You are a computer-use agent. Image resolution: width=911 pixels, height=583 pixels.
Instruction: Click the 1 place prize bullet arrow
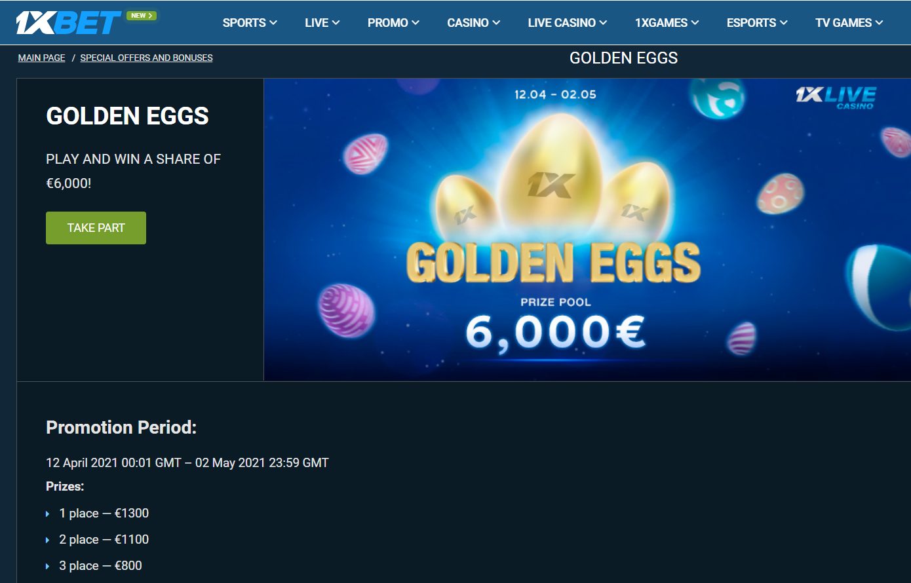(x=48, y=514)
